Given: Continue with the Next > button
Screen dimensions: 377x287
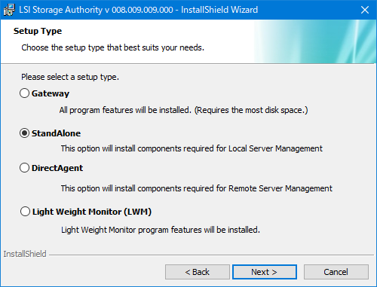Looking at the screenshot, I should [x=265, y=272].
